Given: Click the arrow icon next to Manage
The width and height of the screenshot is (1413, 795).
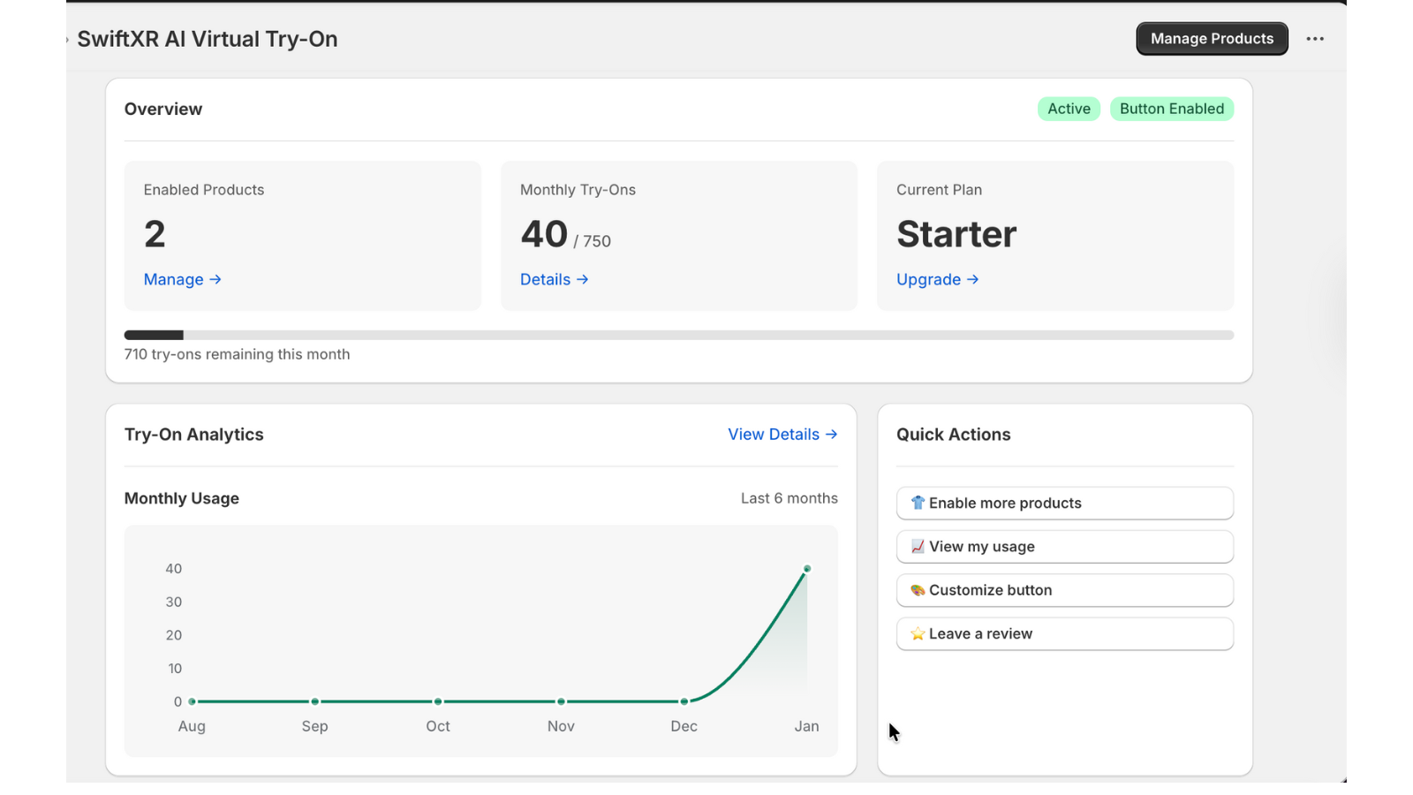Looking at the screenshot, I should (x=216, y=279).
